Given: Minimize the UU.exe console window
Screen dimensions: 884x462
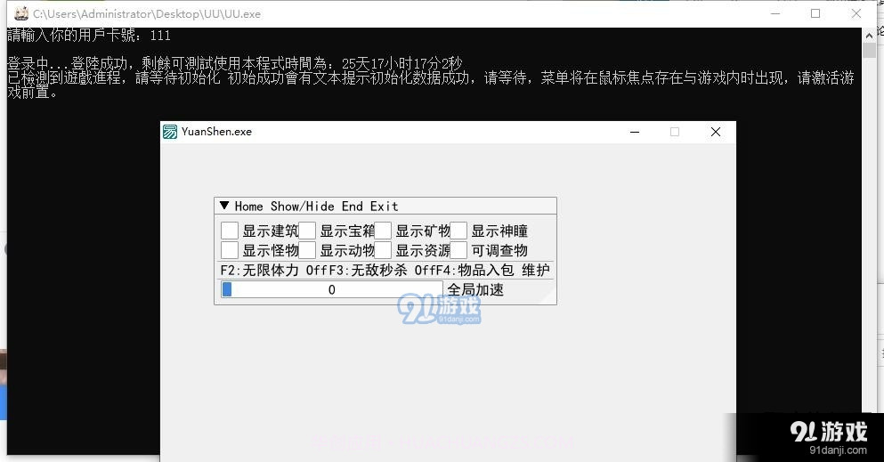Looking at the screenshot, I should tap(775, 13).
